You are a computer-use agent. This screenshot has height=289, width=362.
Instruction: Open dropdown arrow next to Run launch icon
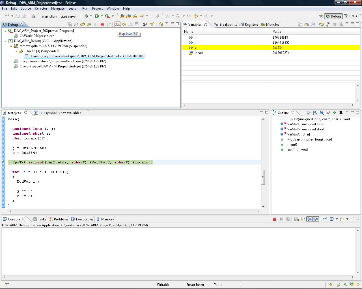[102, 16]
